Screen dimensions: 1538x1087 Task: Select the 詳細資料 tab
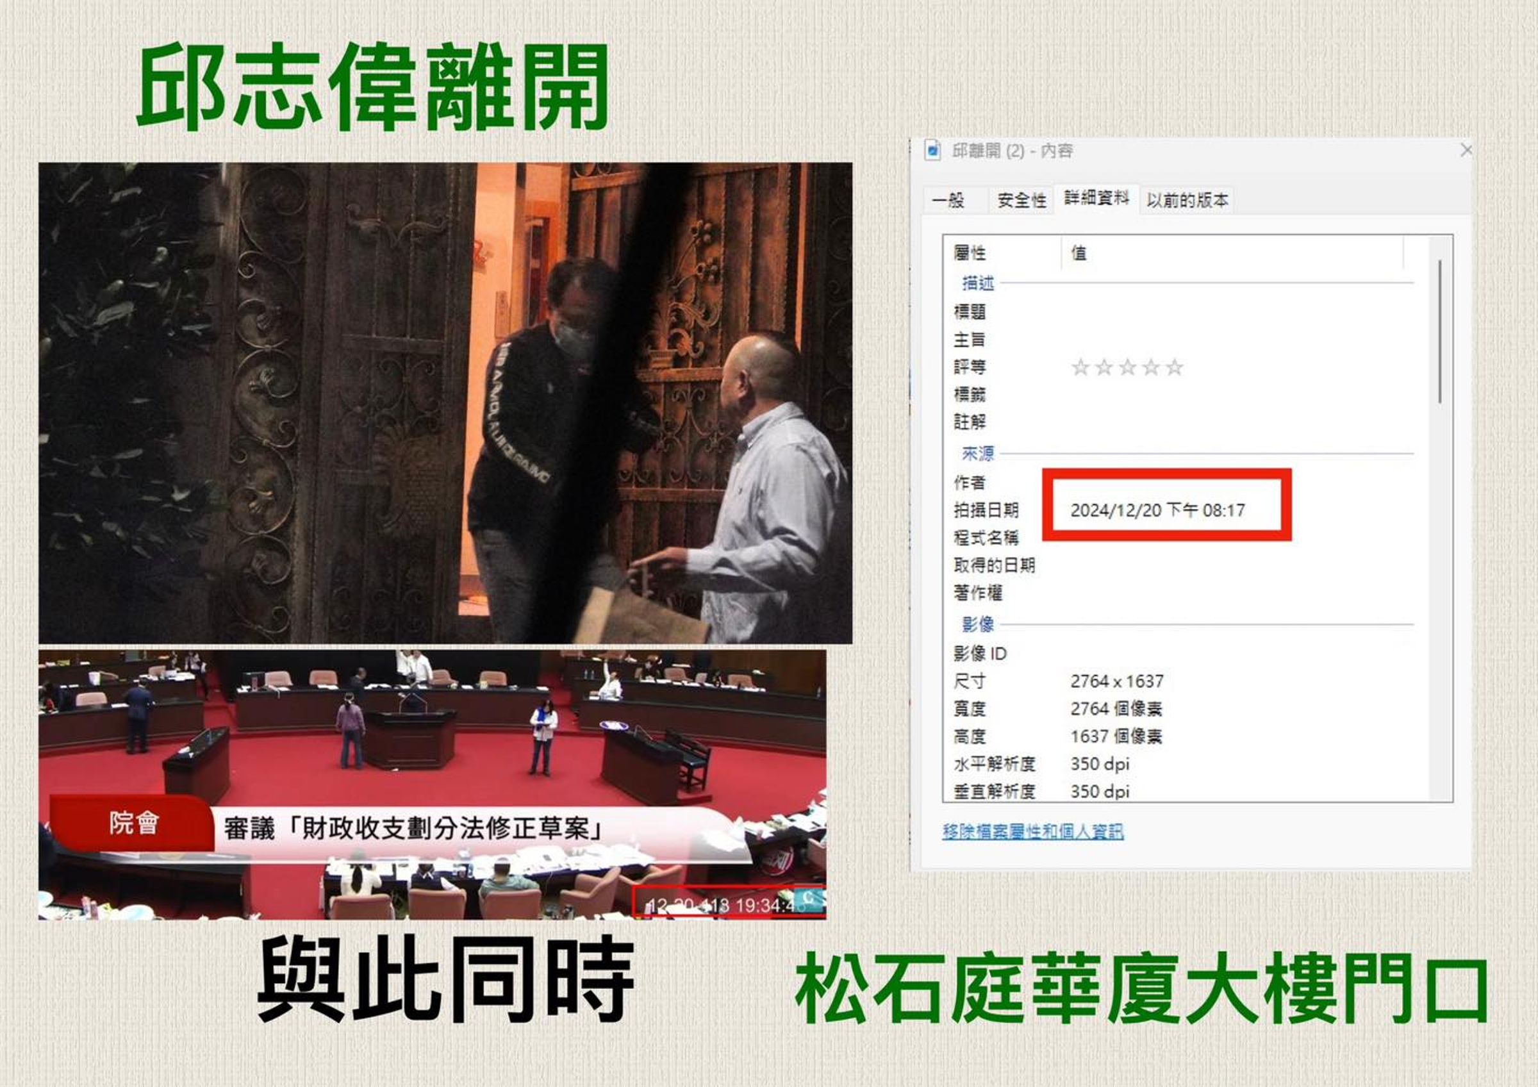[x=1096, y=197]
